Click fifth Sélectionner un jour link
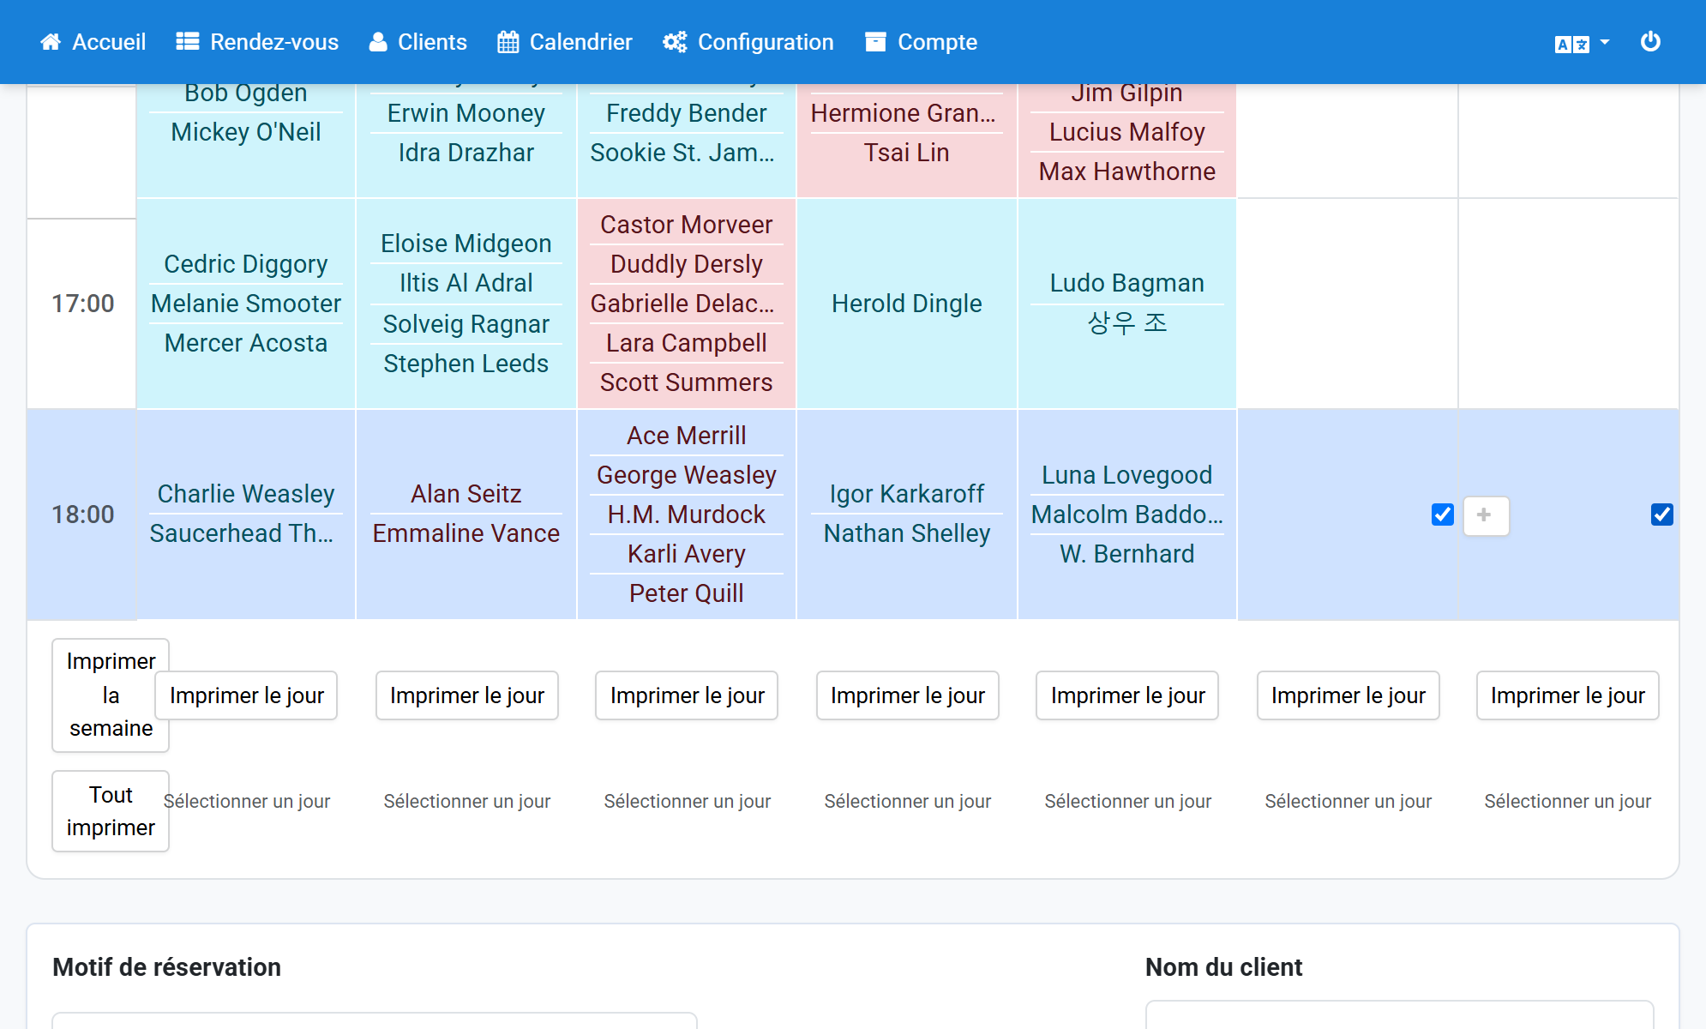Screen dimensions: 1706x1029 (x=1128, y=801)
